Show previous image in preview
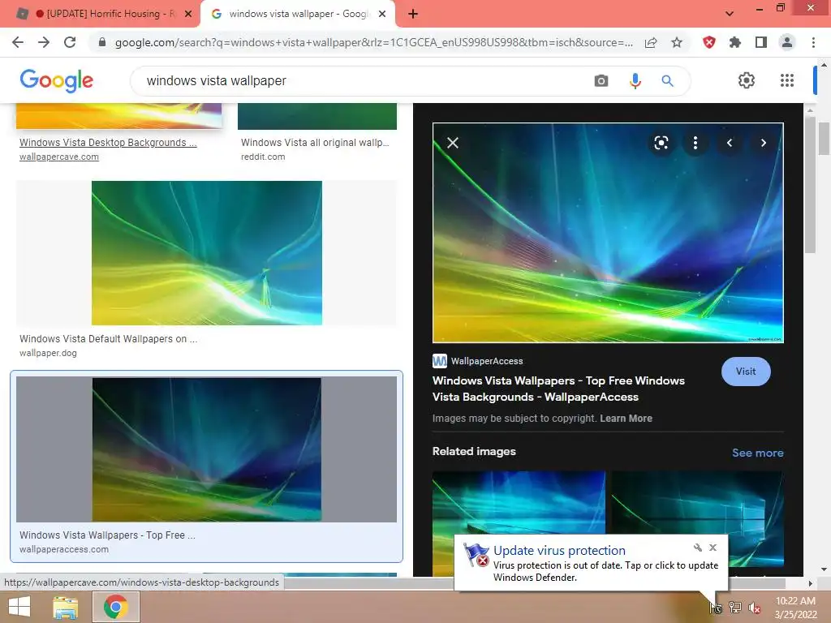The width and height of the screenshot is (831, 623). (730, 143)
